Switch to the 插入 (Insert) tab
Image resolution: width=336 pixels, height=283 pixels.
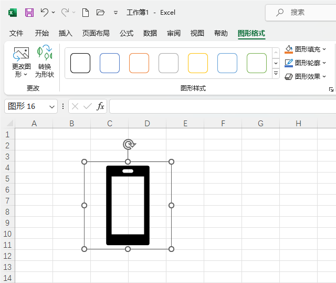coord(66,33)
